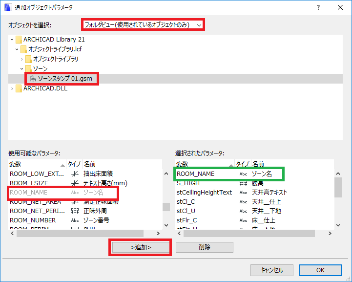Click the キャンセル button

pos(272,270)
